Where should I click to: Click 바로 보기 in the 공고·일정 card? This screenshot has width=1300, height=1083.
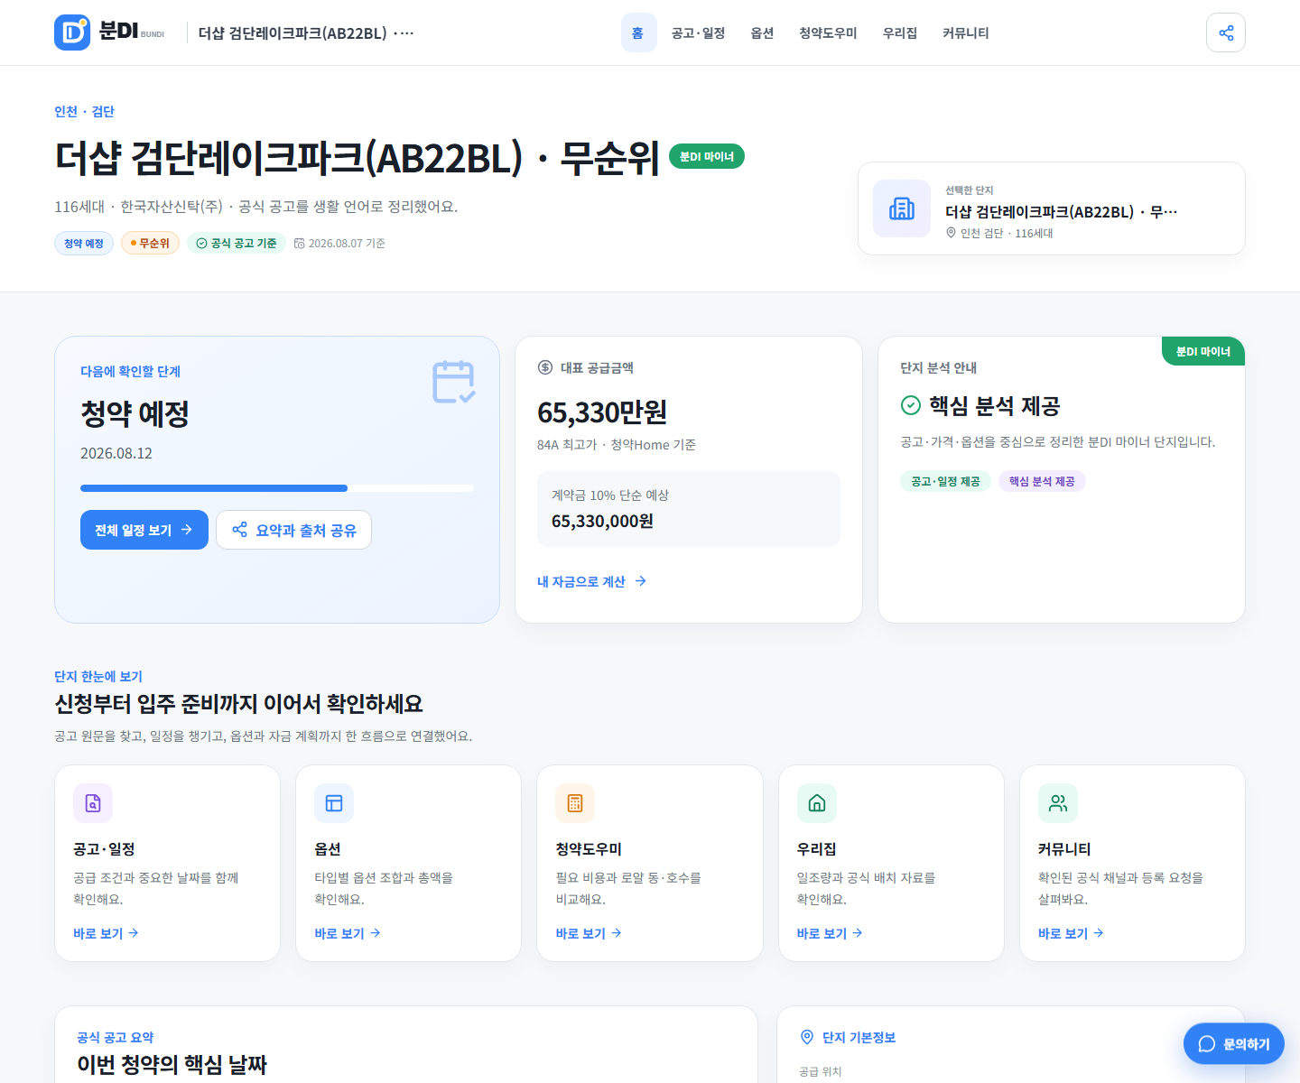(x=106, y=933)
